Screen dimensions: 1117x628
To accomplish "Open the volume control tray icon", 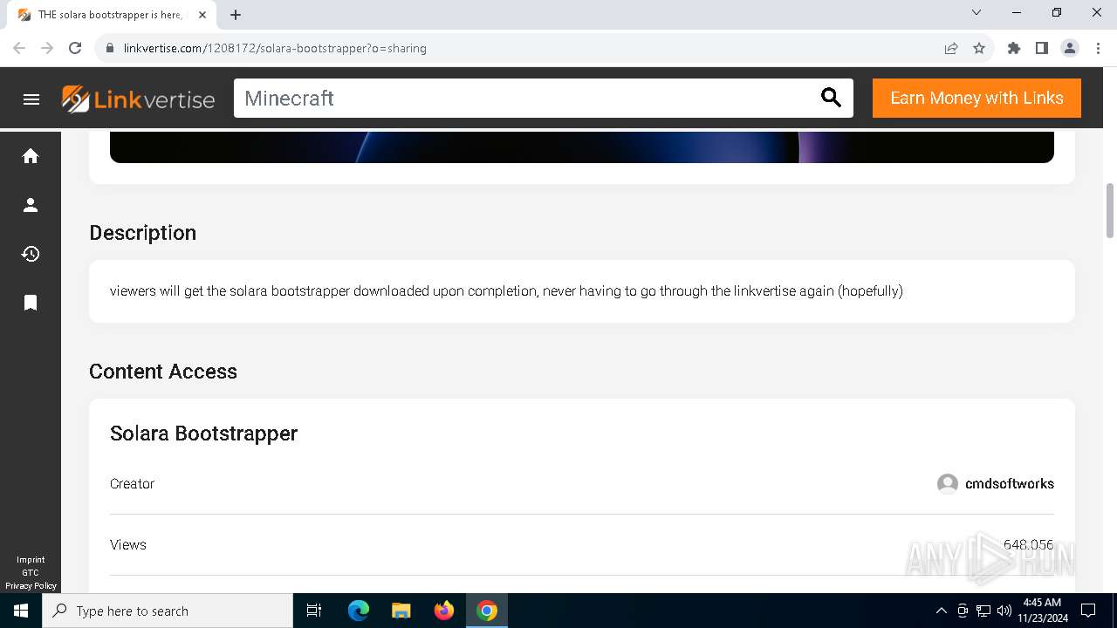I will coord(1004,611).
